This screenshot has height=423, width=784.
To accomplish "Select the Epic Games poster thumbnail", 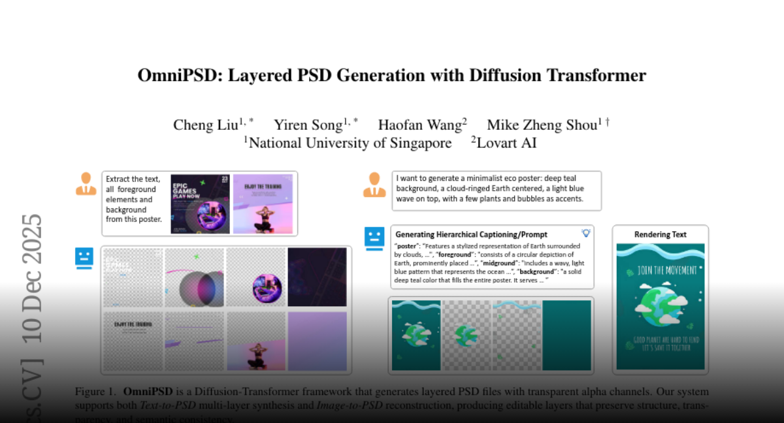I will 200,204.
